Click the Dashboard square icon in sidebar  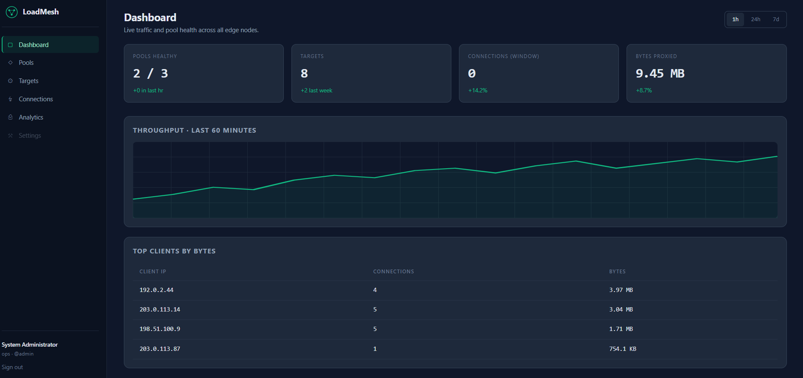pos(11,45)
